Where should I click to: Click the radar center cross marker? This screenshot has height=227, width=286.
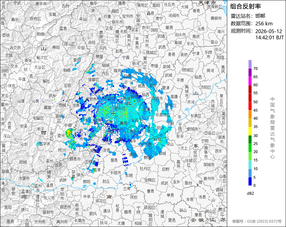(113, 114)
